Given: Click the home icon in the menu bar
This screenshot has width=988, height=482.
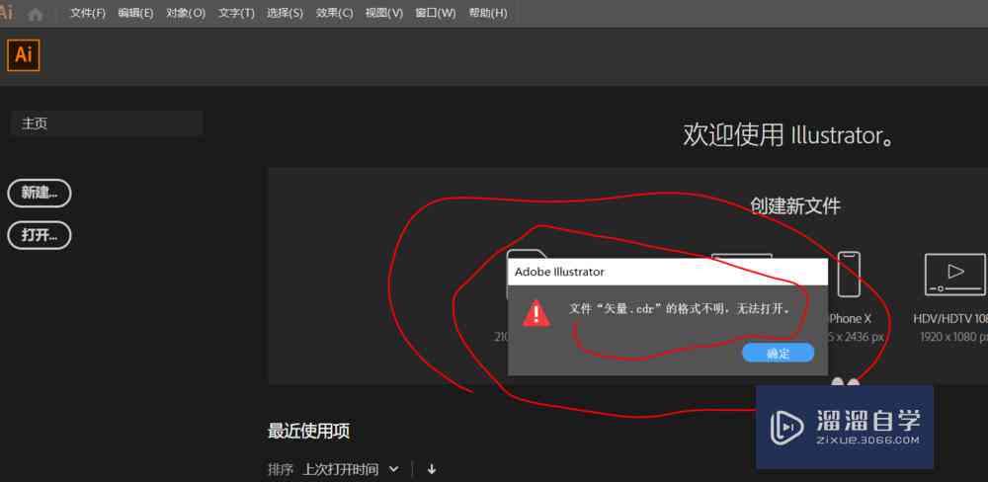Looking at the screenshot, I should click(x=36, y=14).
